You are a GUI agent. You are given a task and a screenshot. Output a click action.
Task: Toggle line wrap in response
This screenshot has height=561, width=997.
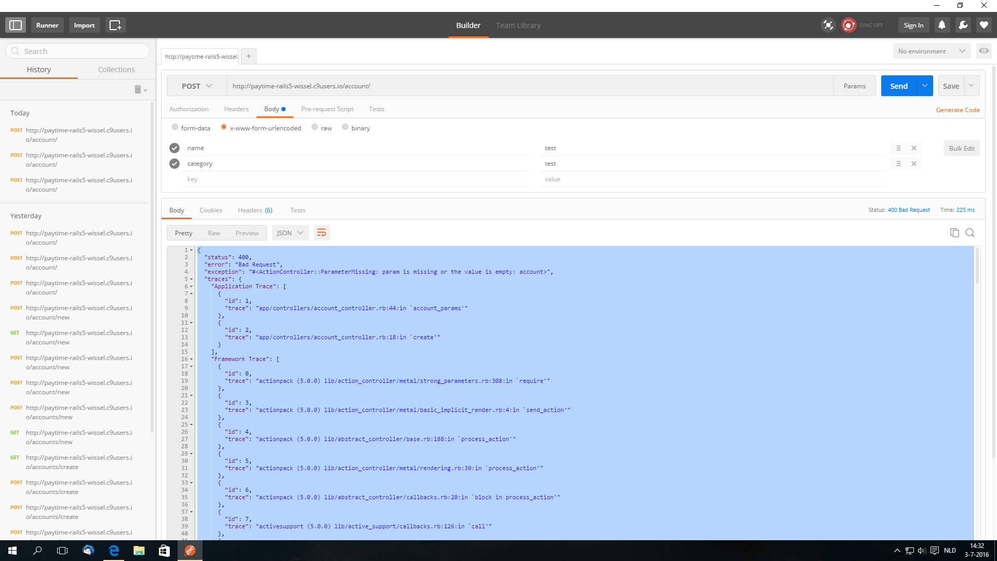tap(321, 233)
